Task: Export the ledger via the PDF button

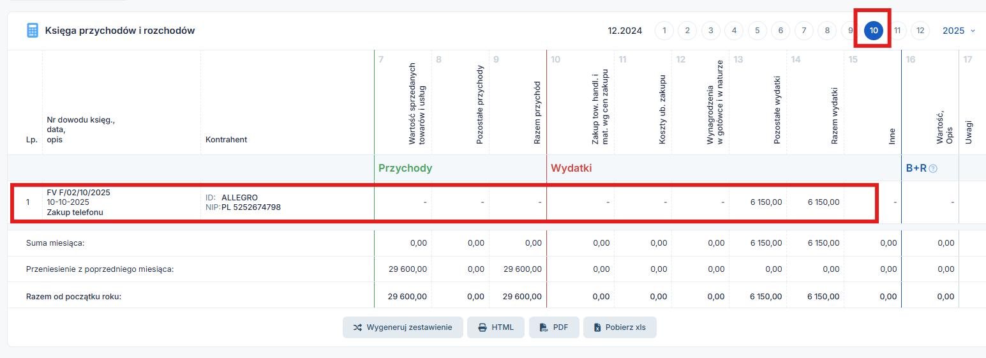Action: point(553,327)
